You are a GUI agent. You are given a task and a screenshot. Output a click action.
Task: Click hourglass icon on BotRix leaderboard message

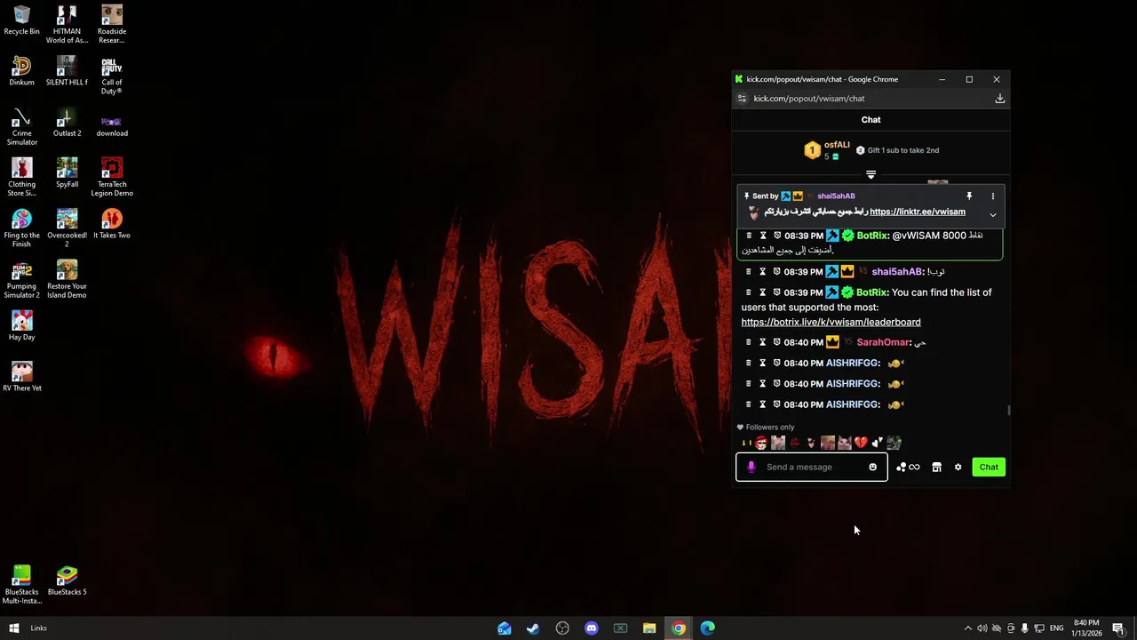click(x=762, y=292)
